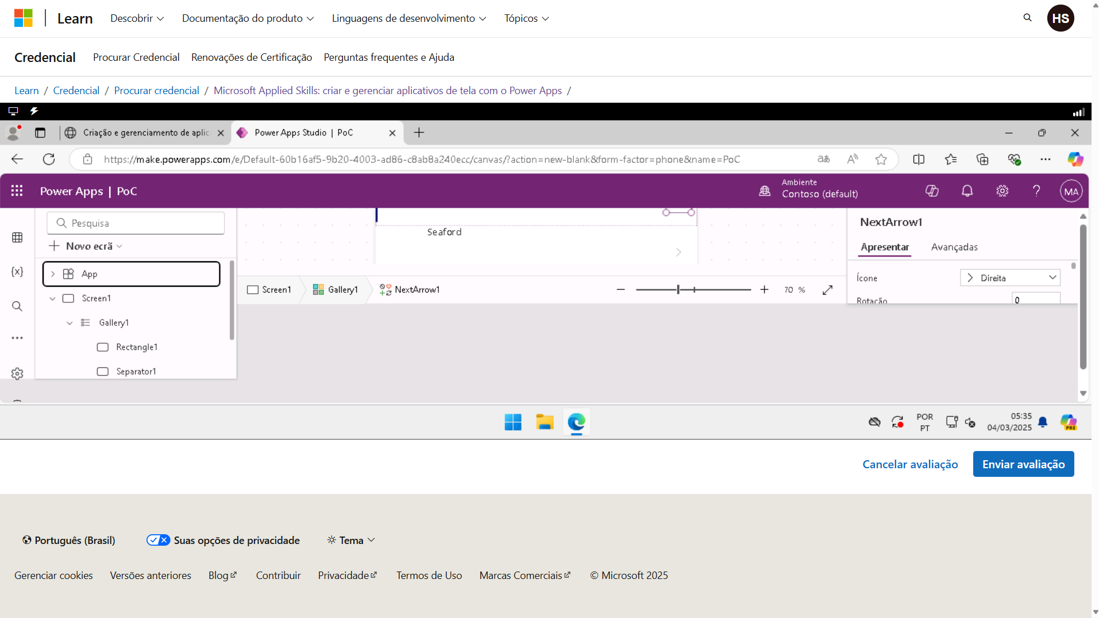
Task: Expand the App tree node
Action: tap(52, 274)
